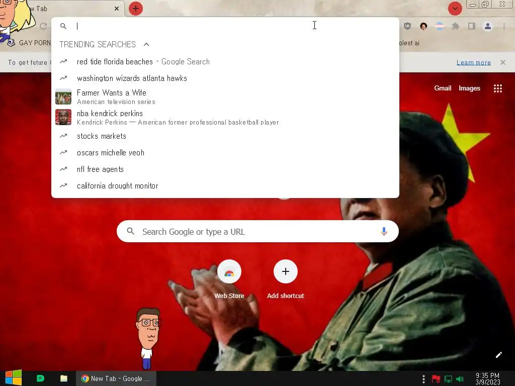Select 'stocks markets' trending search

225,136
